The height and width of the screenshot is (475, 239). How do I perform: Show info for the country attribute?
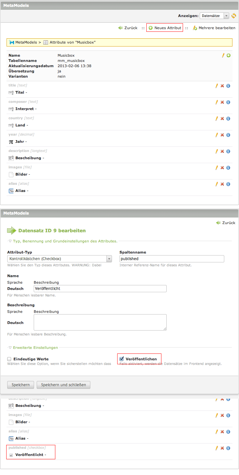click(228, 119)
